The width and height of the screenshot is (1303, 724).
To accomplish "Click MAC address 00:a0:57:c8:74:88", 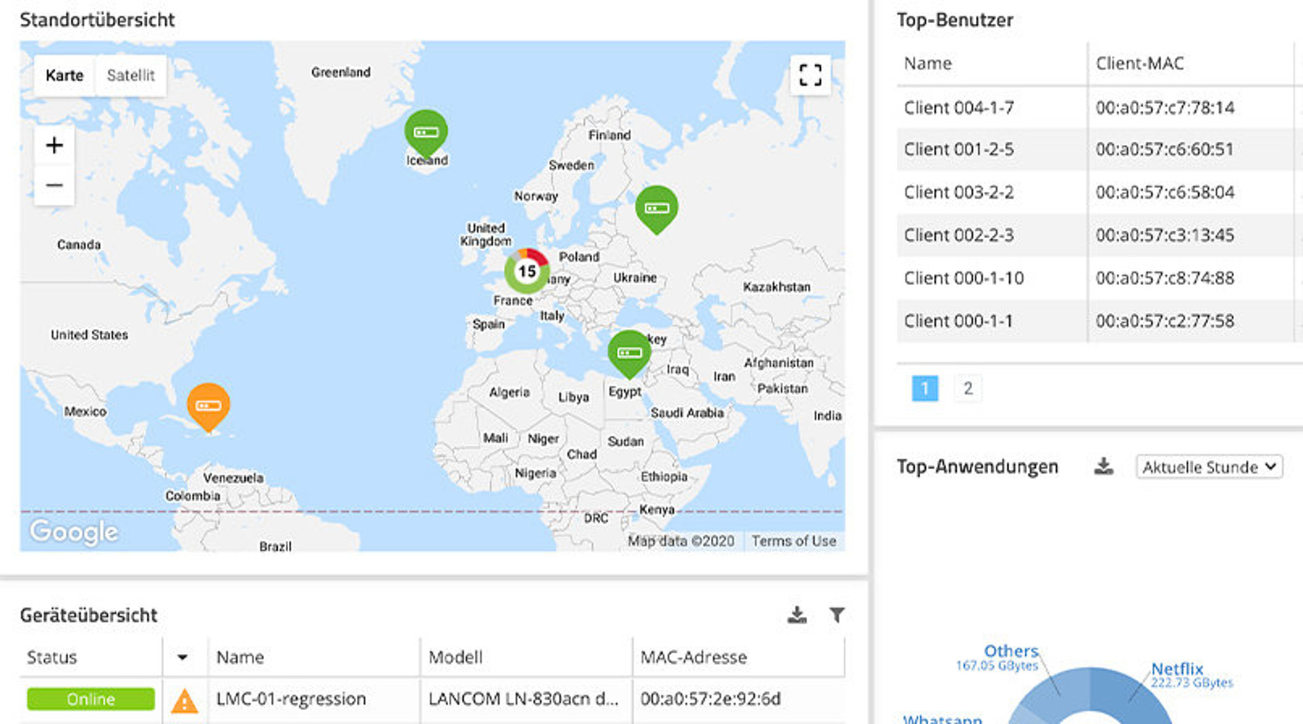I will click(1165, 278).
